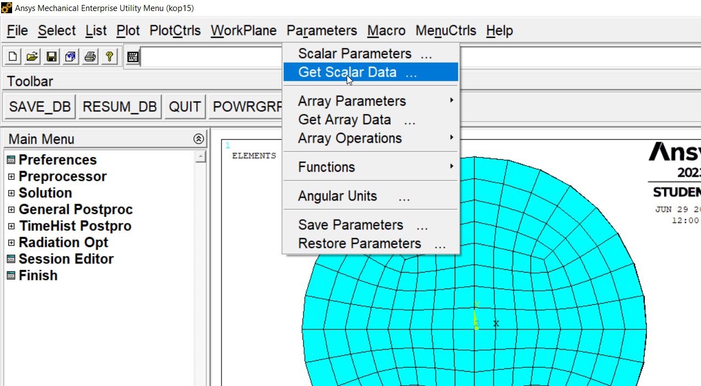Click the RESUM_DB toolbar button

[x=120, y=107]
